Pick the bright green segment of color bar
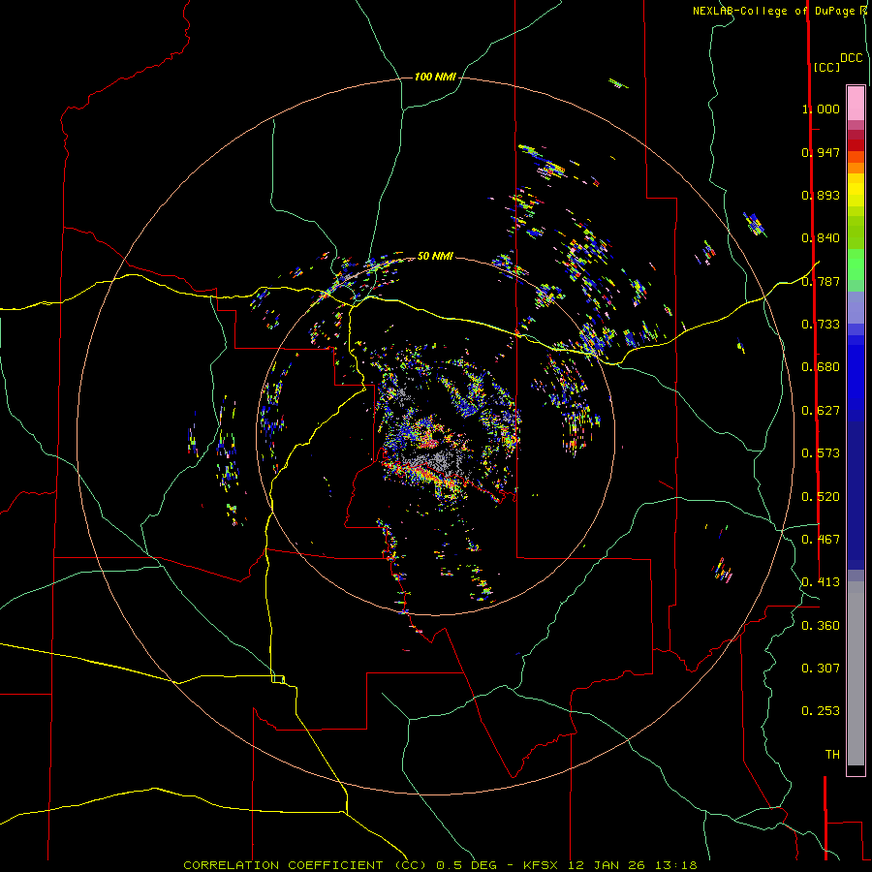This screenshot has height=872, width=872. click(x=856, y=265)
